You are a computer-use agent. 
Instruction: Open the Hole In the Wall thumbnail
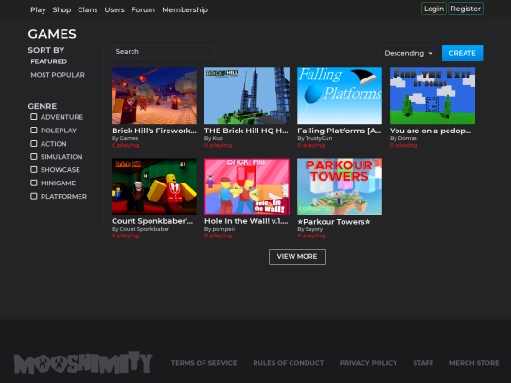247,186
